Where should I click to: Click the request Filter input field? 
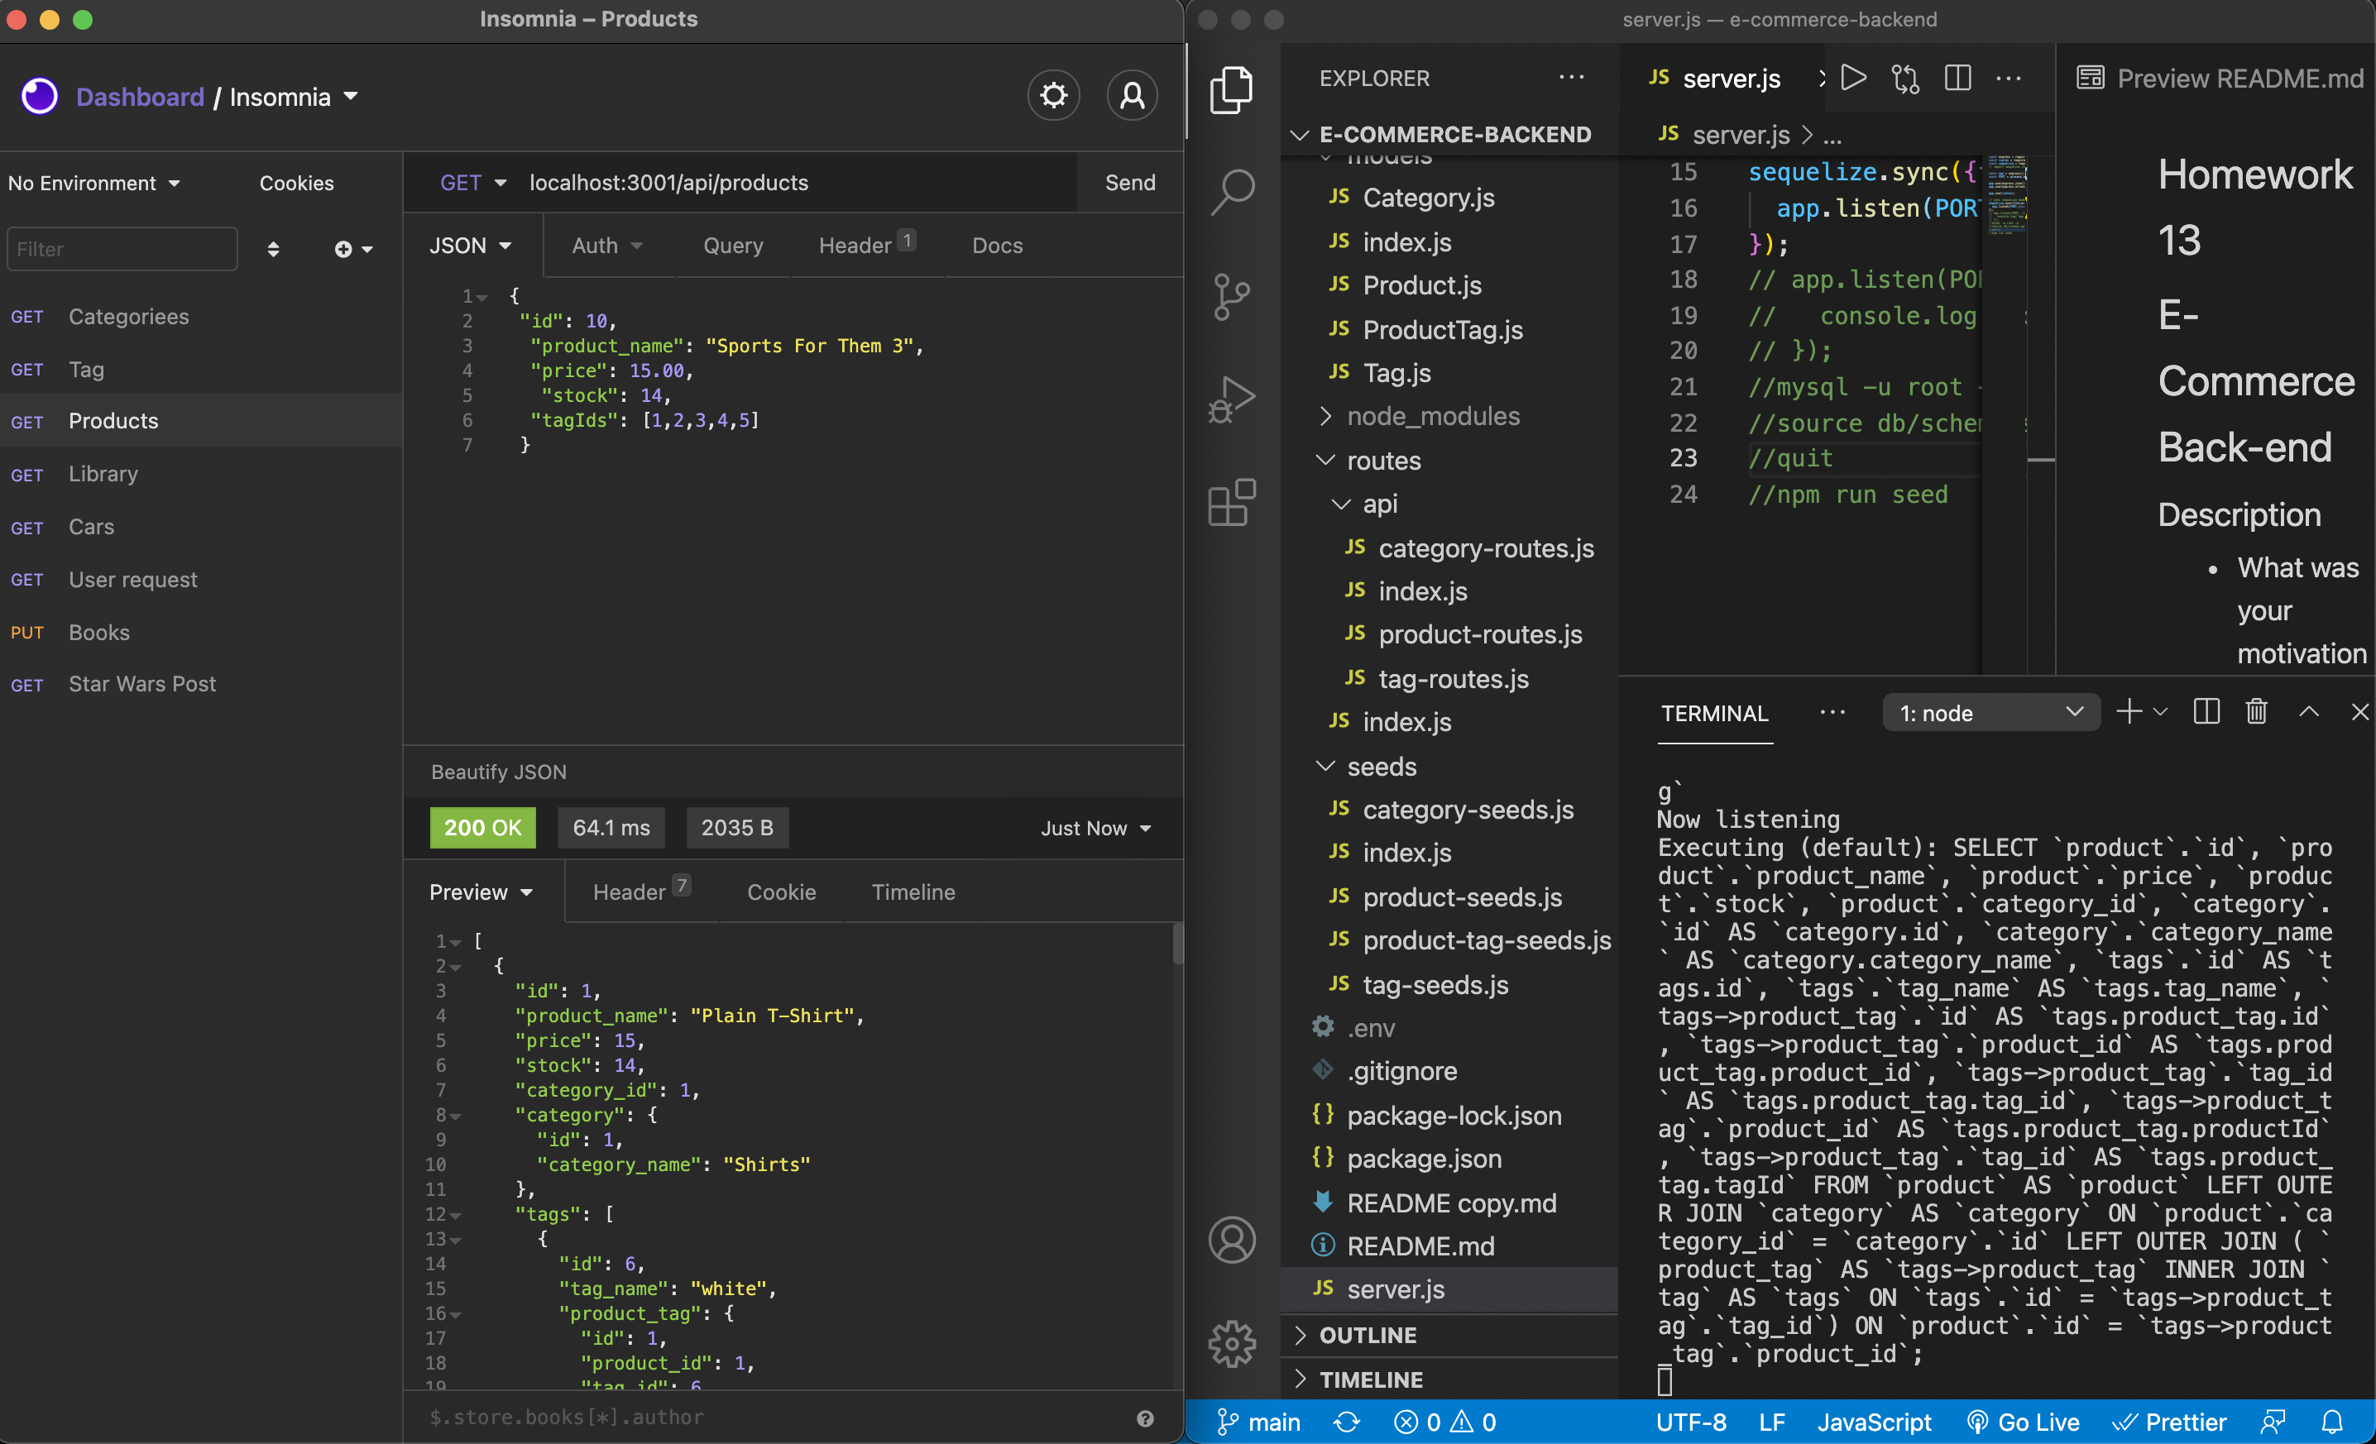coord(122,249)
